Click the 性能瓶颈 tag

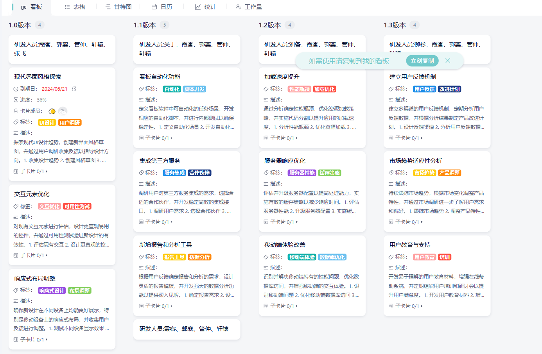(300, 89)
